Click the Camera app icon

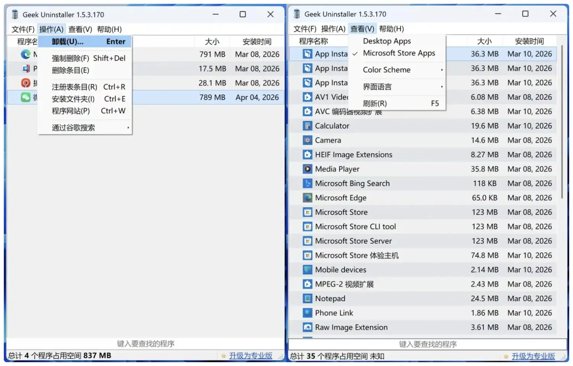point(308,140)
